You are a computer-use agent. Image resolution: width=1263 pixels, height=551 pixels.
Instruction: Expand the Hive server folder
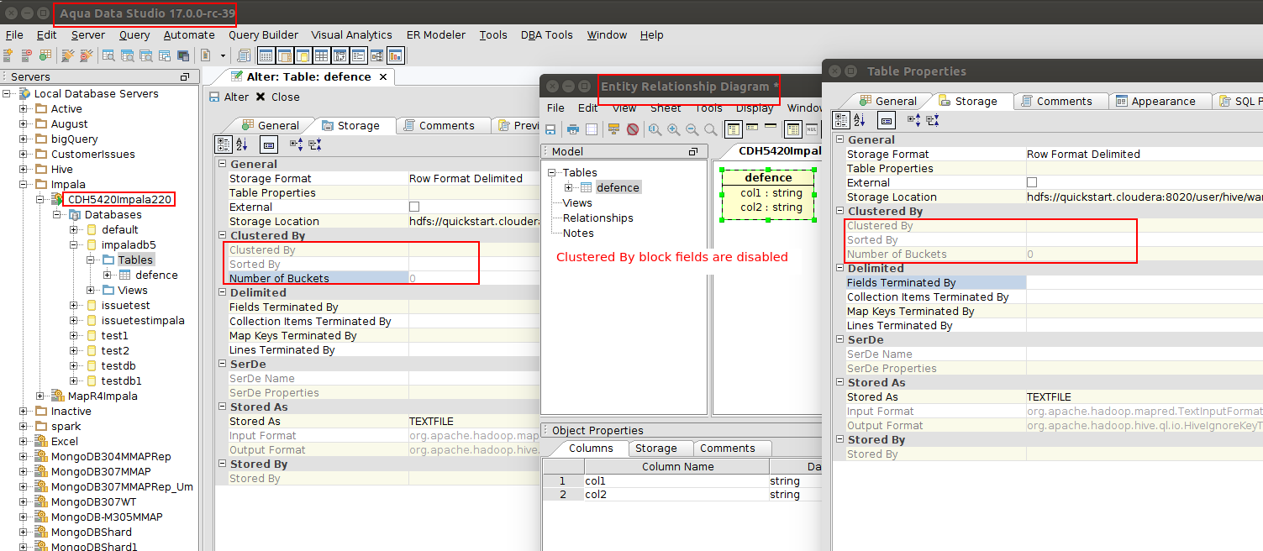[24, 169]
